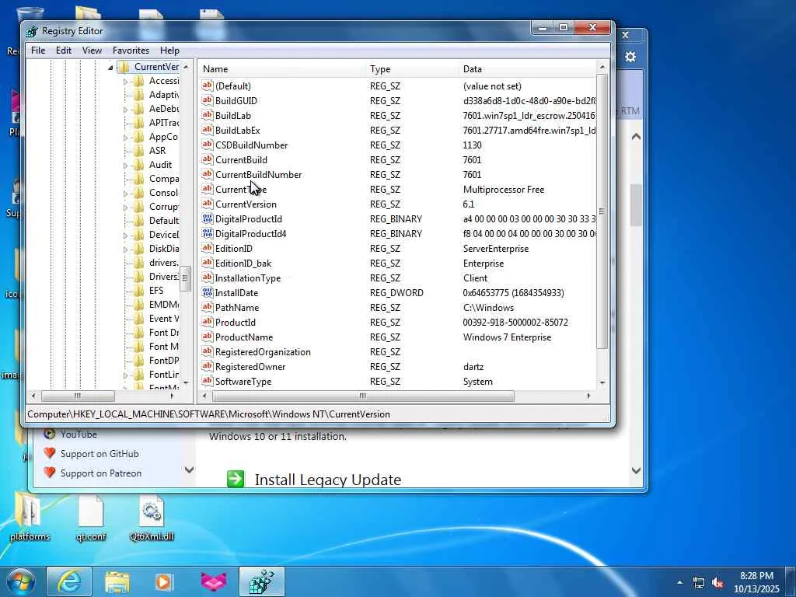The height and width of the screenshot is (597, 796).
Task: Select the FontDPI folder icon
Action: point(138,361)
